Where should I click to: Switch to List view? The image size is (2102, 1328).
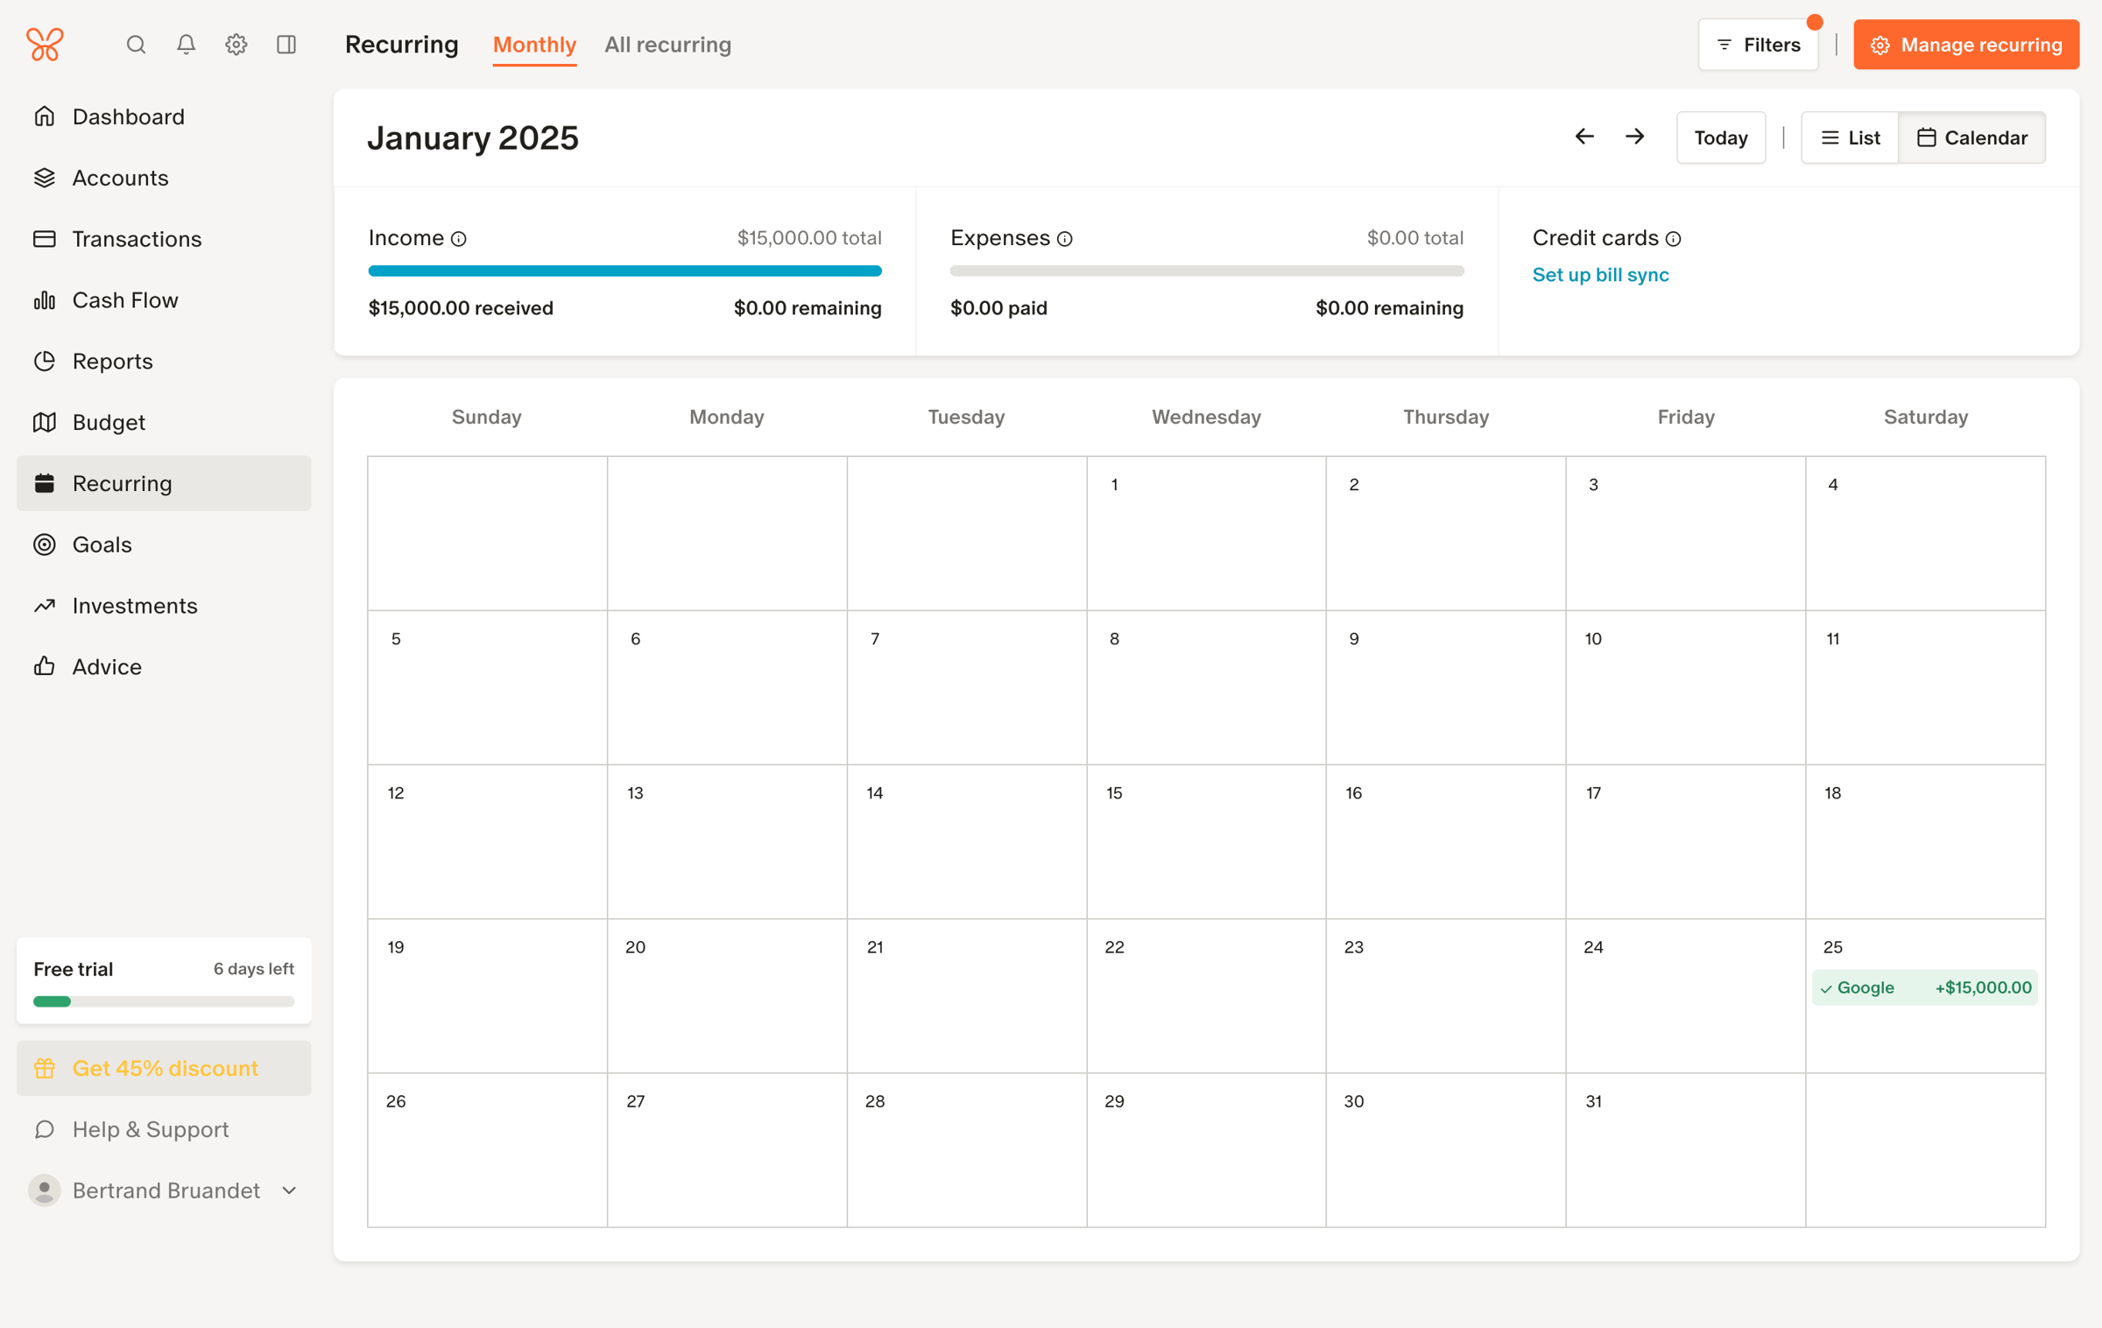point(1850,137)
